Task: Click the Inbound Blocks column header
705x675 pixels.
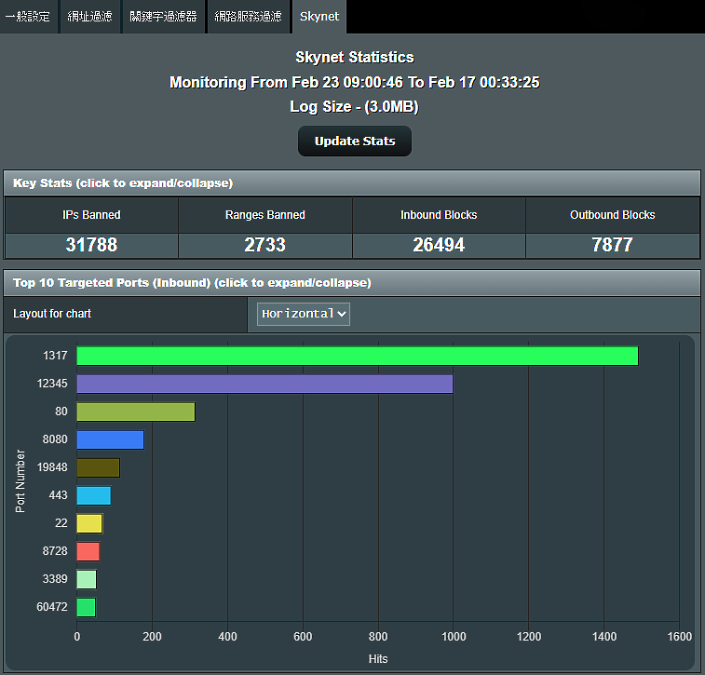Action: pos(439,215)
